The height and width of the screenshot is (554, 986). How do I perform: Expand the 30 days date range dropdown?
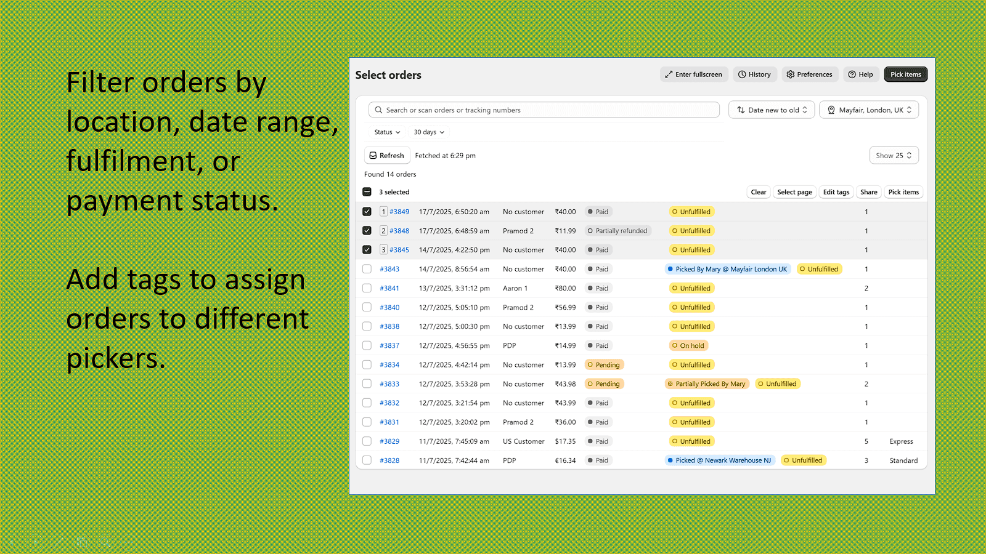click(x=428, y=132)
